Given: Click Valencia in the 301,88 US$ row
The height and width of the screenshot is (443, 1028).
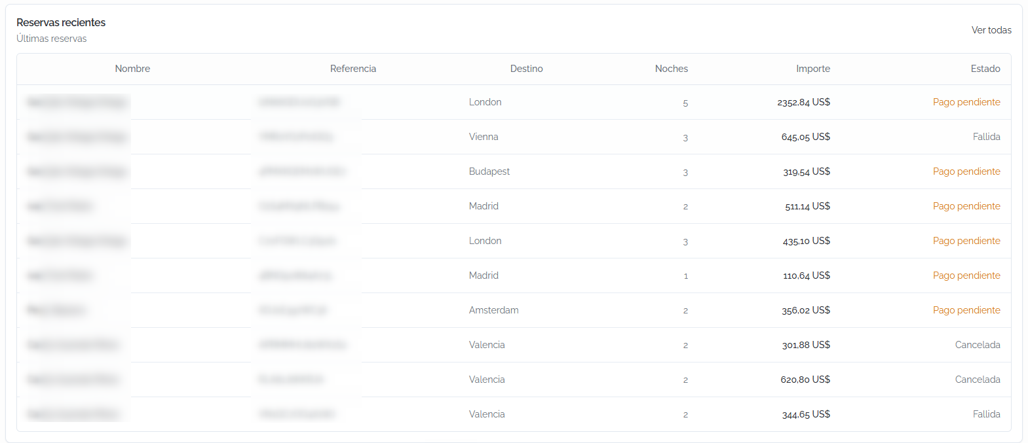Looking at the screenshot, I should pyautogui.click(x=487, y=345).
